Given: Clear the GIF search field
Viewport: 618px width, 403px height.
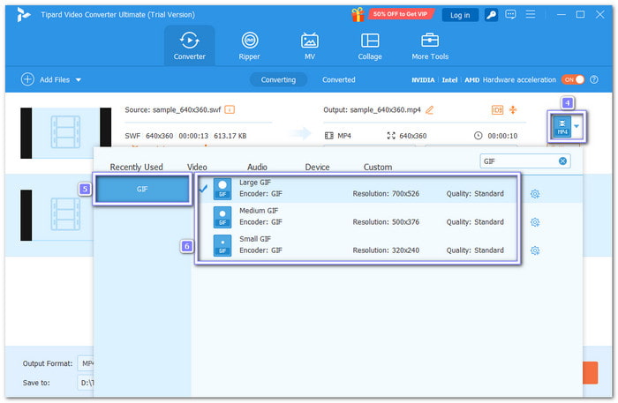Looking at the screenshot, I should (x=562, y=161).
